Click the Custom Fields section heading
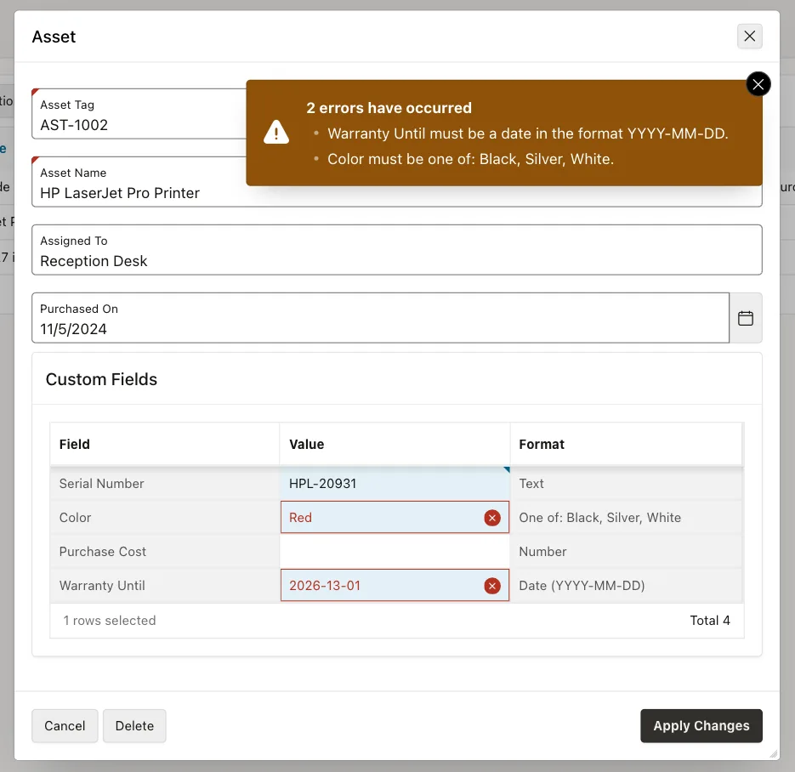This screenshot has width=795, height=772. click(x=101, y=379)
